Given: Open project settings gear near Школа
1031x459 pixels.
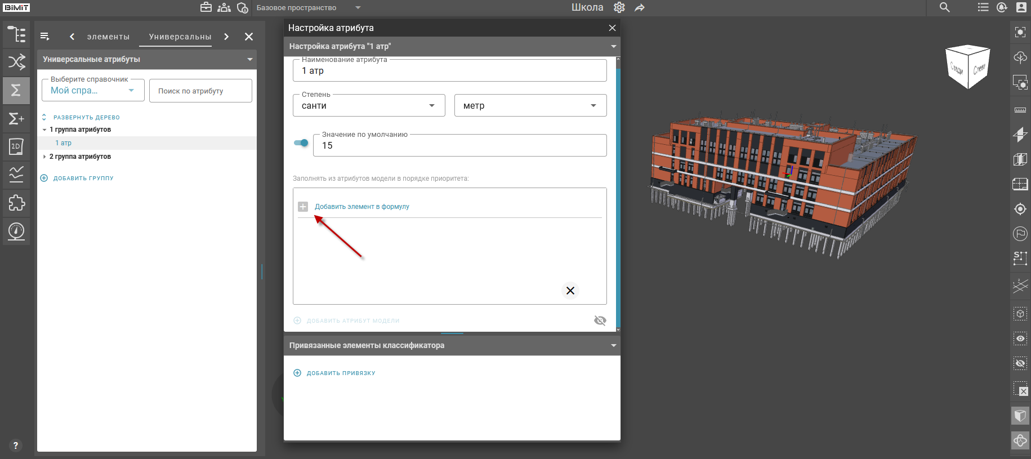Looking at the screenshot, I should (x=619, y=7).
